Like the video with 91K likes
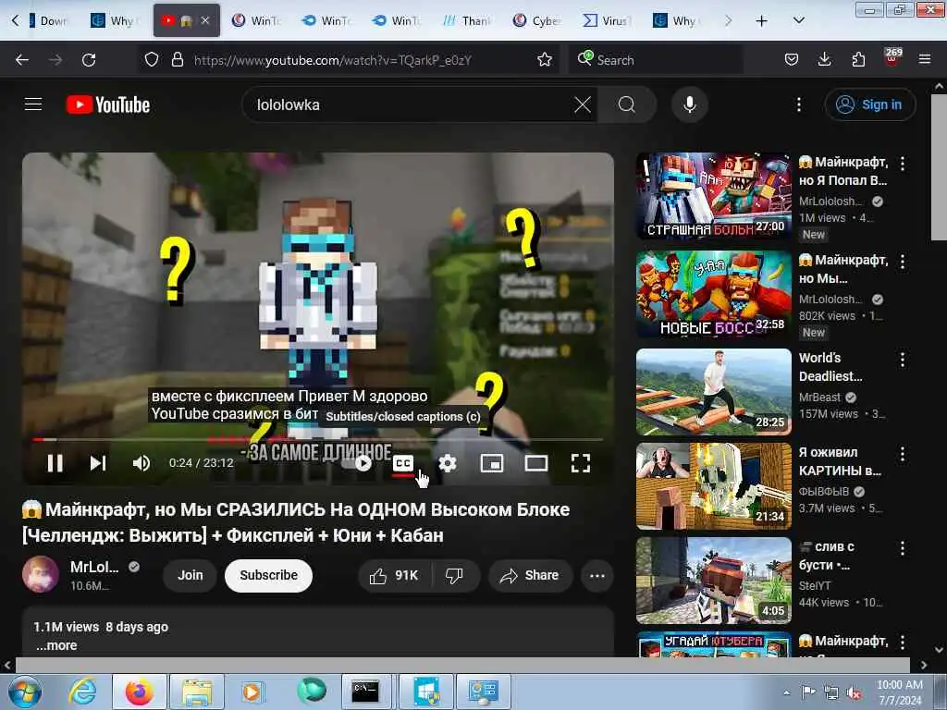 click(x=395, y=575)
